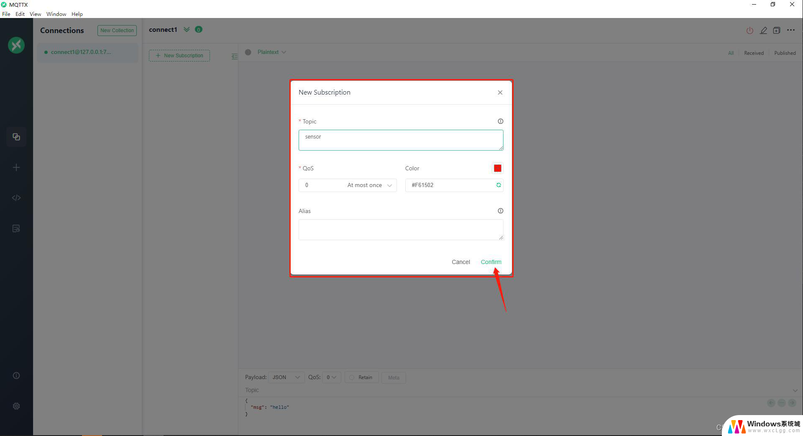Viewport: 803px width, 436px height.
Task: Switch to the All messages tab
Action: [x=731, y=53]
